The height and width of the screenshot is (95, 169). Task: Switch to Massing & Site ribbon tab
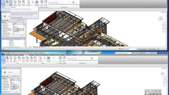tap(44, 55)
